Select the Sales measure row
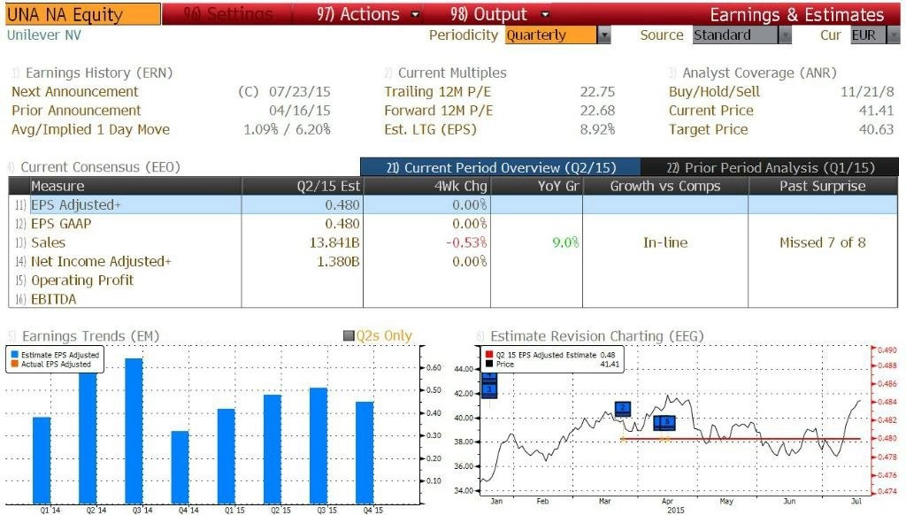 453,242
